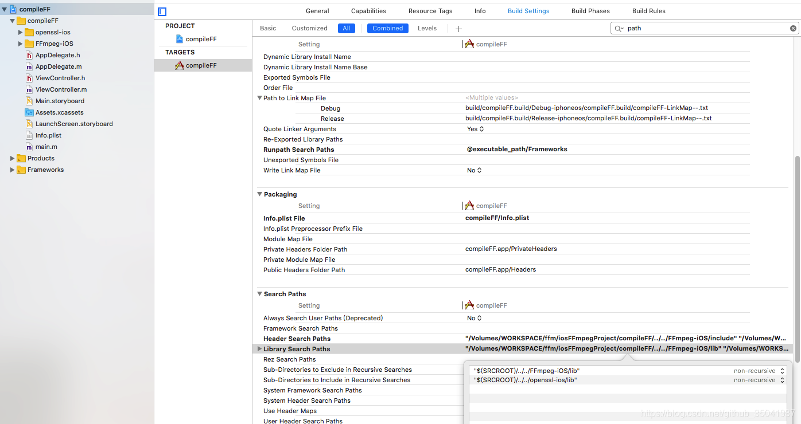Click the ViewController.h file icon
The height and width of the screenshot is (424, 801).
30,78
